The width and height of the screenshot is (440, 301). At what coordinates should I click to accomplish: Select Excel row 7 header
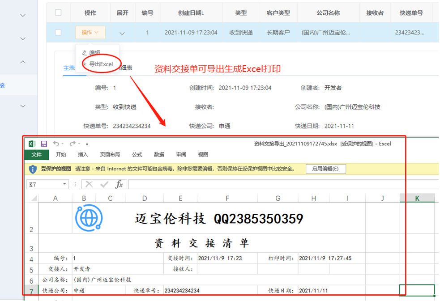pyautogui.click(x=31, y=291)
